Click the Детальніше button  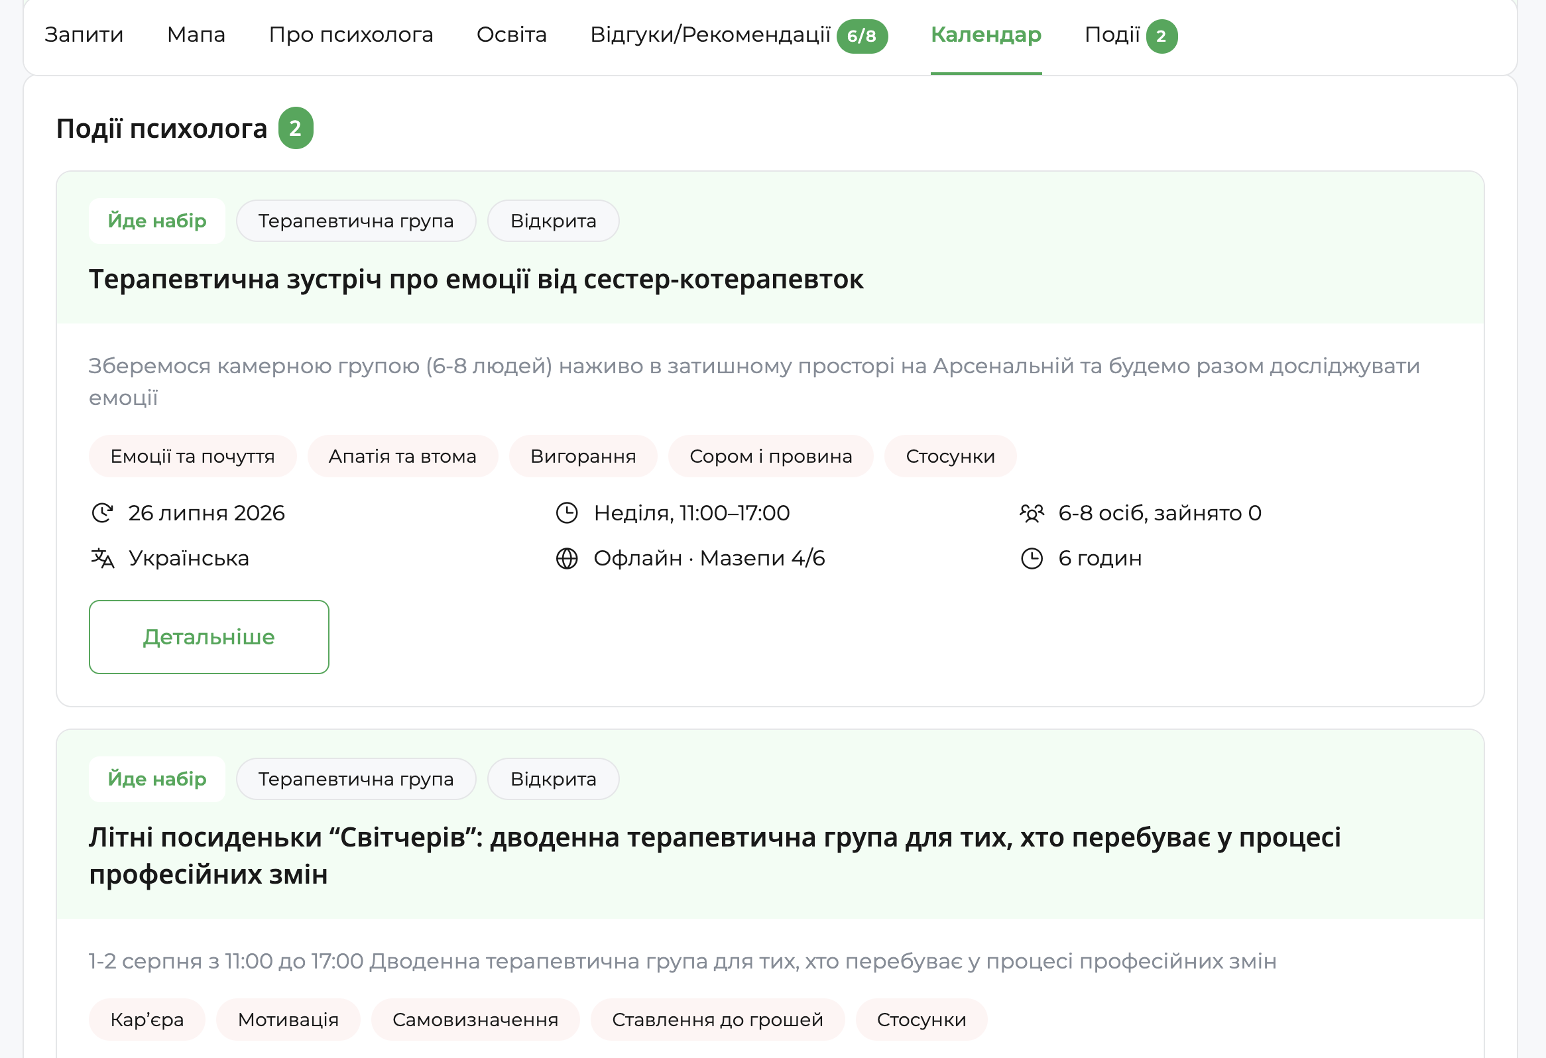[x=209, y=636]
